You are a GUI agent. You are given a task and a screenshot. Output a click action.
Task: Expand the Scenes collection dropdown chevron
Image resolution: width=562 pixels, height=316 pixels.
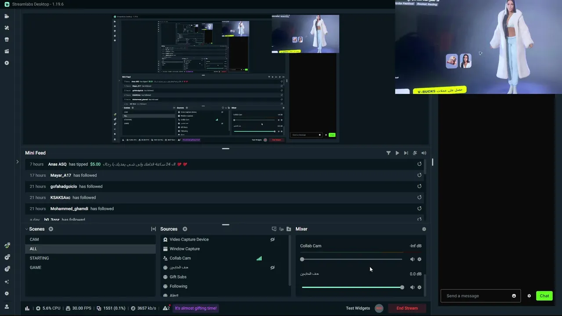(x=26, y=229)
